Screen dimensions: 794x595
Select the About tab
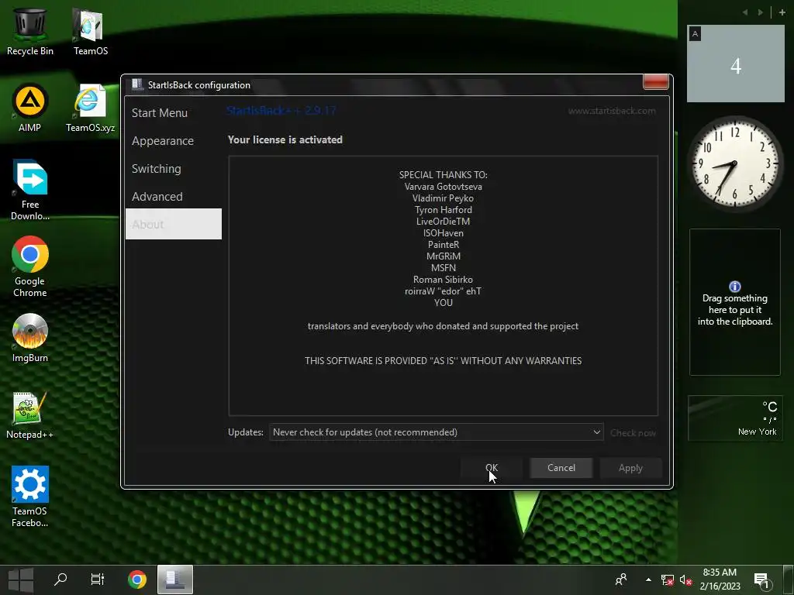173,224
